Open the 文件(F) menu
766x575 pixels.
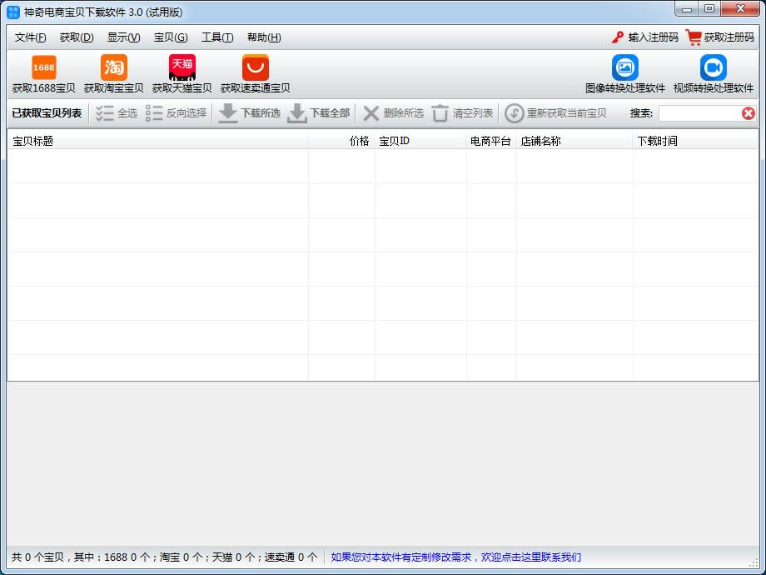pos(31,37)
